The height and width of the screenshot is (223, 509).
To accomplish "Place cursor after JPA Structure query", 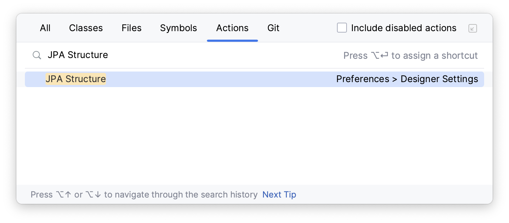I will coord(109,55).
